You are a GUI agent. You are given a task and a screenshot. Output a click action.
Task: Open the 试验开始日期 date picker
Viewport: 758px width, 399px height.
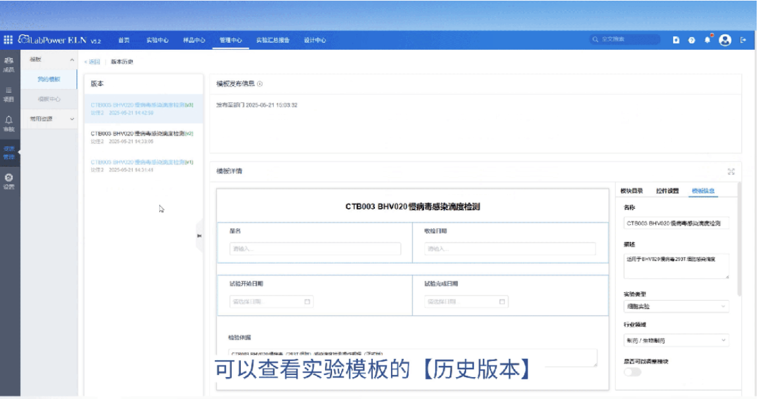click(x=271, y=301)
